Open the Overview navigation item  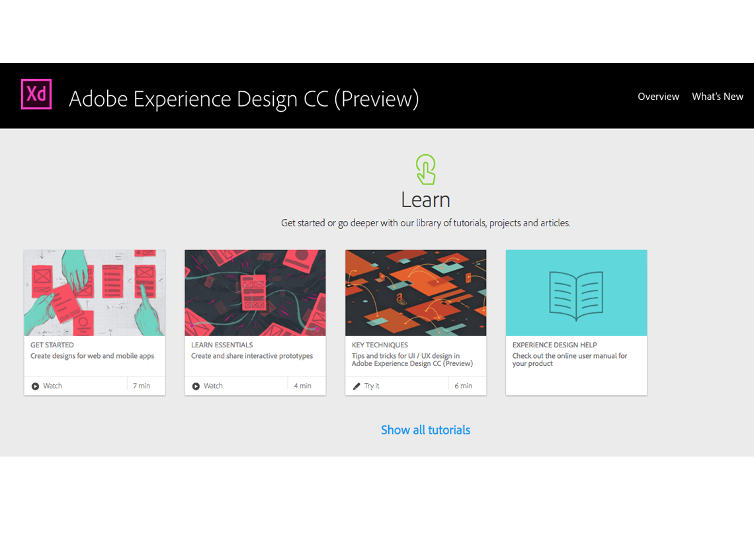[x=658, y=96]
